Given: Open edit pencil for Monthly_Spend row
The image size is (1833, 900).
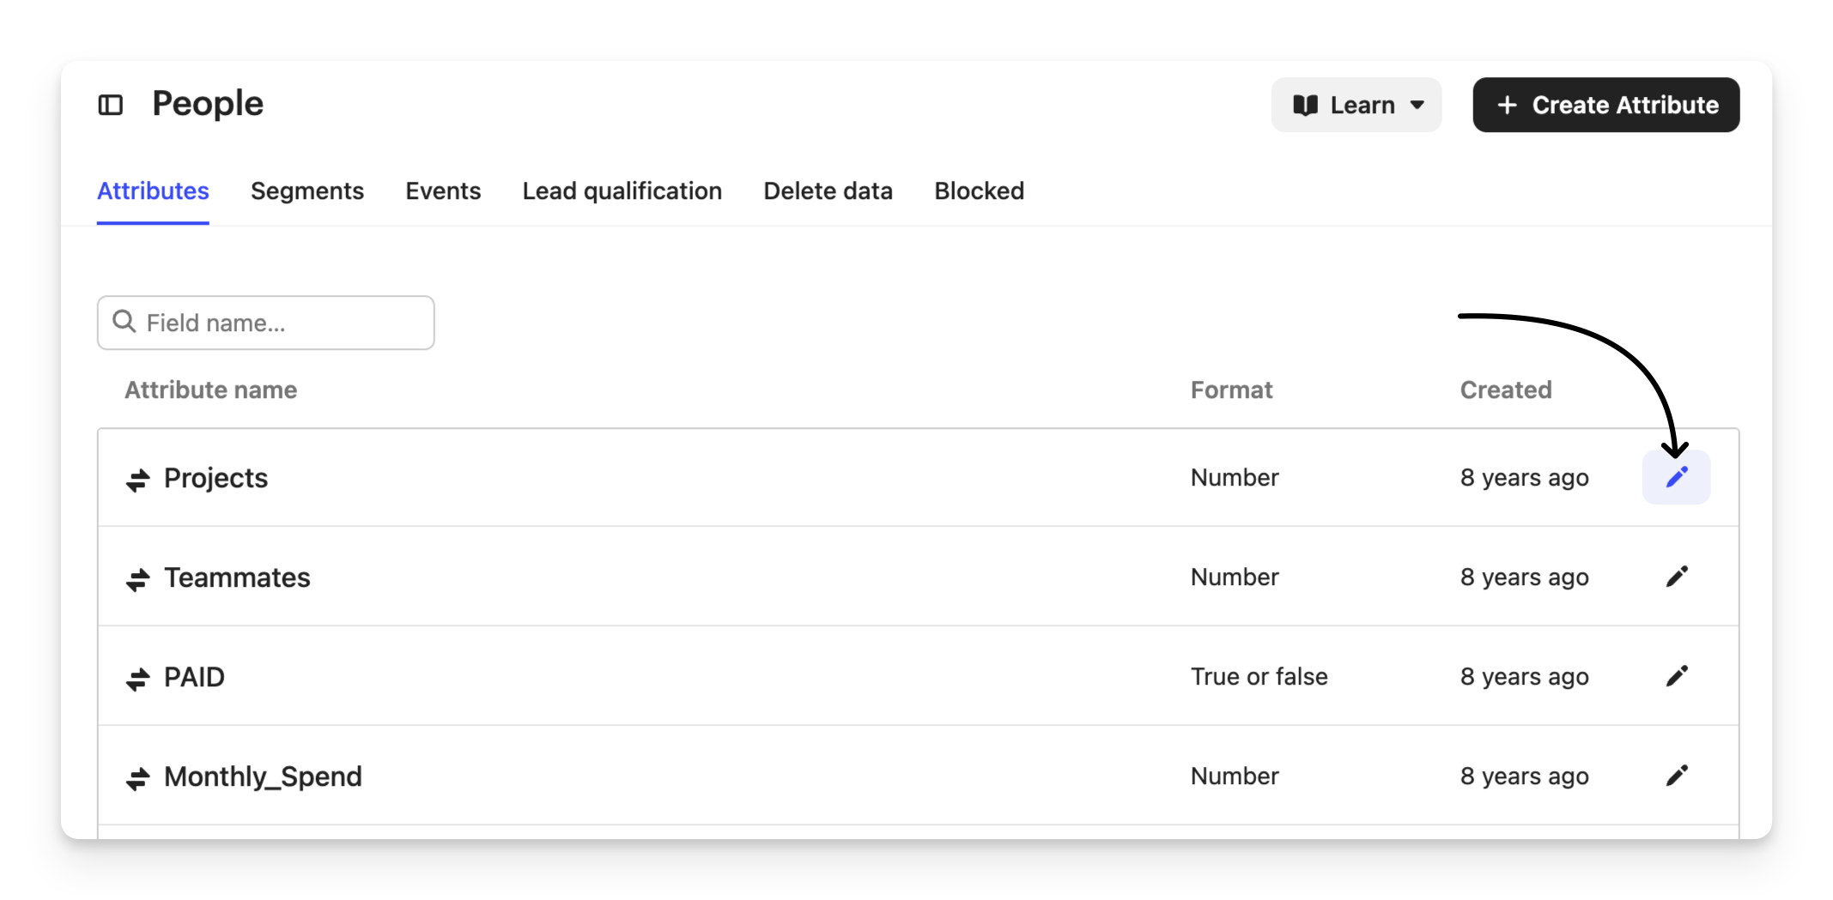Looking at the screenshot, I should coord(1676,776).
